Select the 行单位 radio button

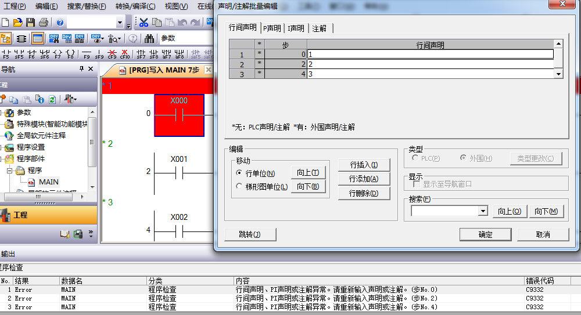(x=239, y=173)
